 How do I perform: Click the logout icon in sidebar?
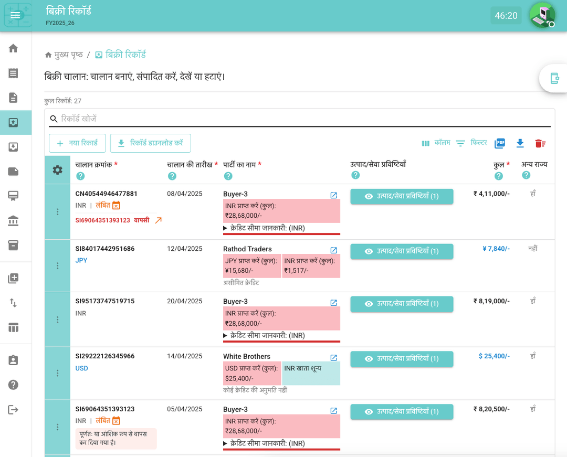pyautogui.click(x=14, y=410)
